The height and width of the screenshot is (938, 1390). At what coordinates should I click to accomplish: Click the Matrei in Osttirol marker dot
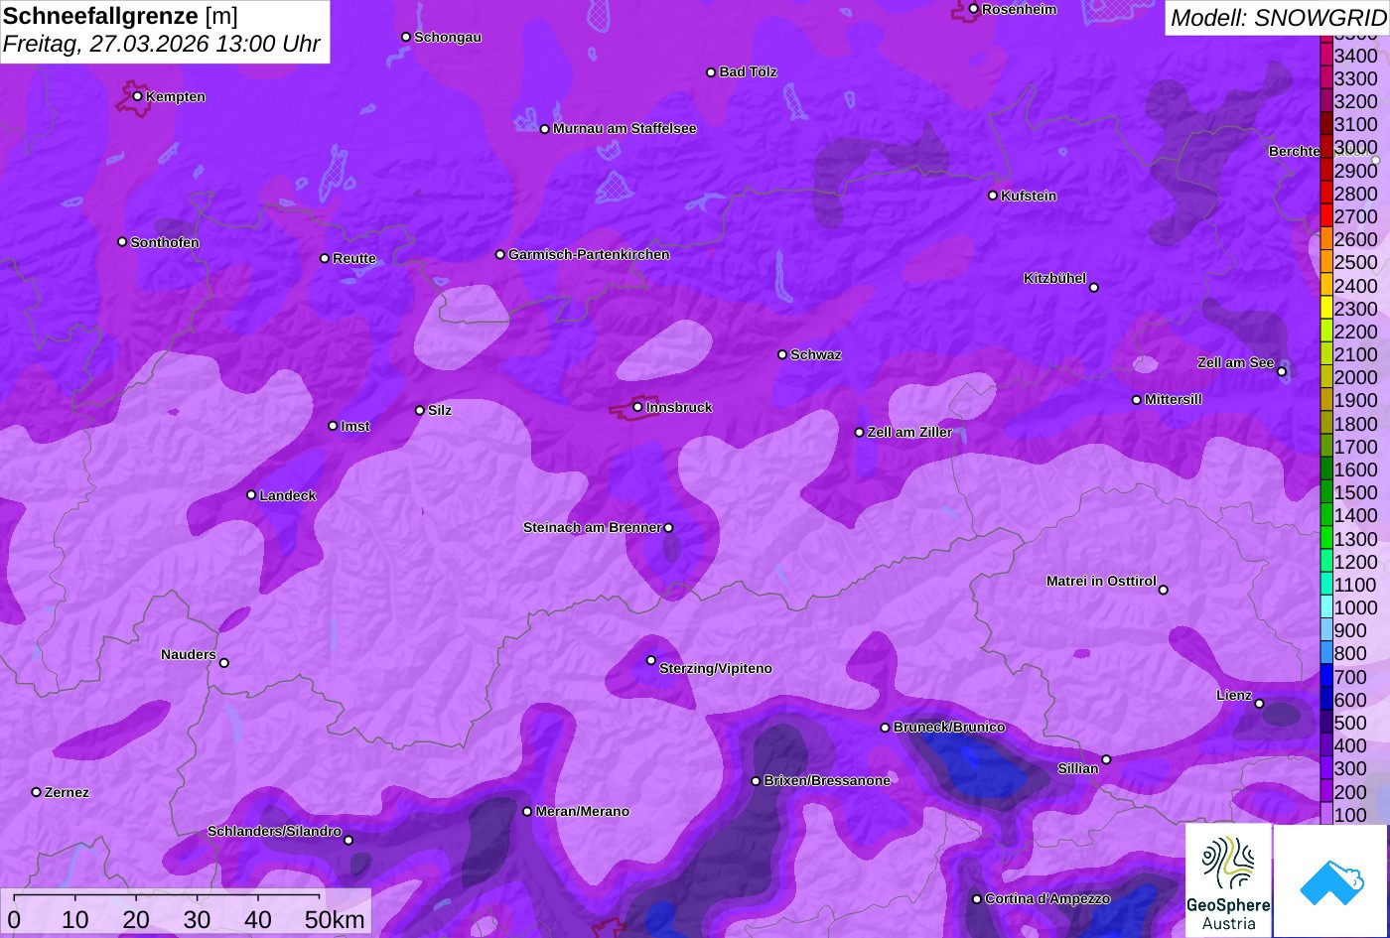[x=1163, y=590]
